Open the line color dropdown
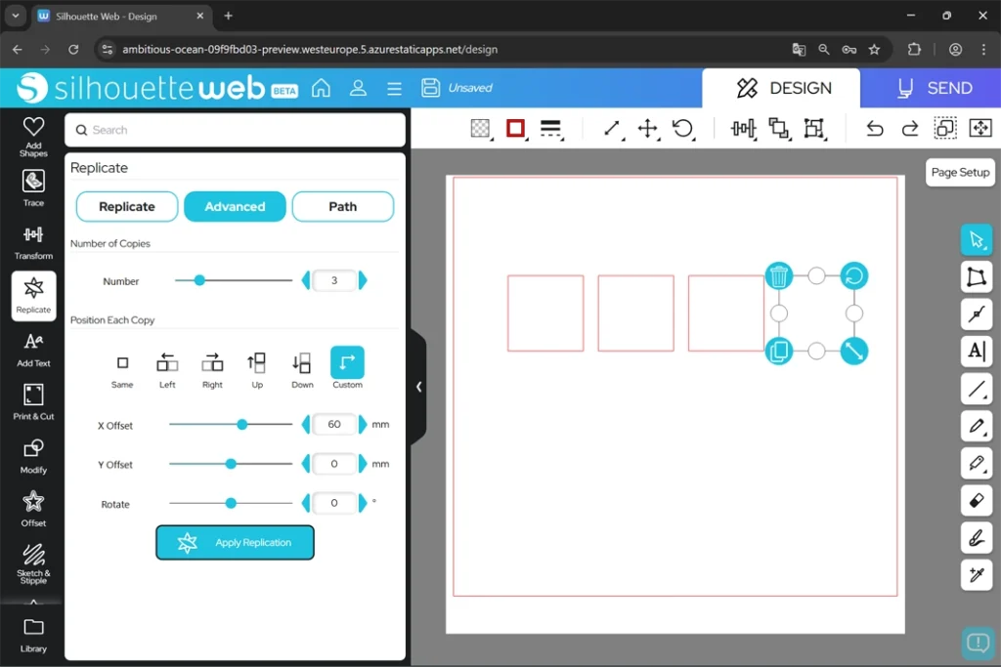Viewport: 1001px width, 667px height. [x=516, y=129]
